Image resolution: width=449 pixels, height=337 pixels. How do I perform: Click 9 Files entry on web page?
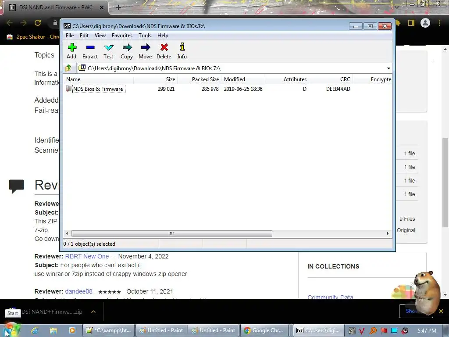tap(407, 219)
